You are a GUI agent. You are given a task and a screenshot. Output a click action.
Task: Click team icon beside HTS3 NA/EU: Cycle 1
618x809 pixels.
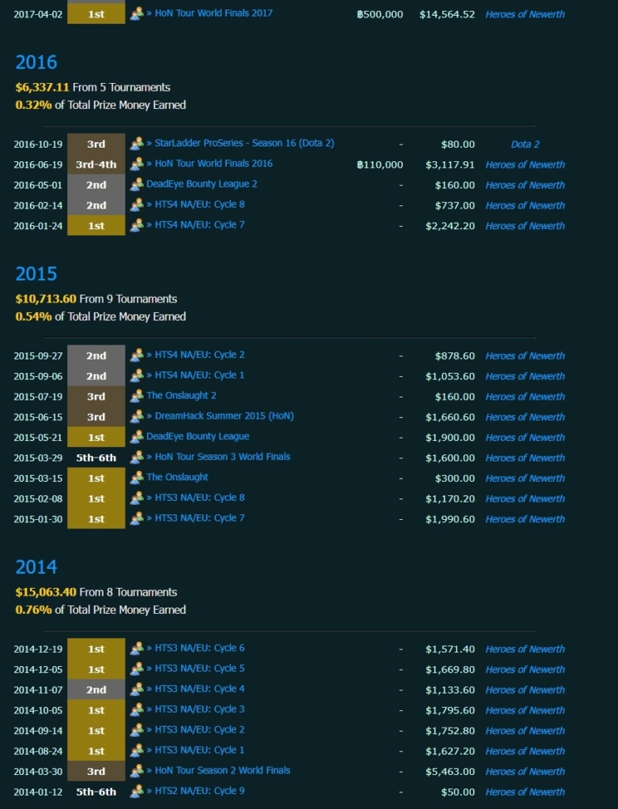pos(136,751)
